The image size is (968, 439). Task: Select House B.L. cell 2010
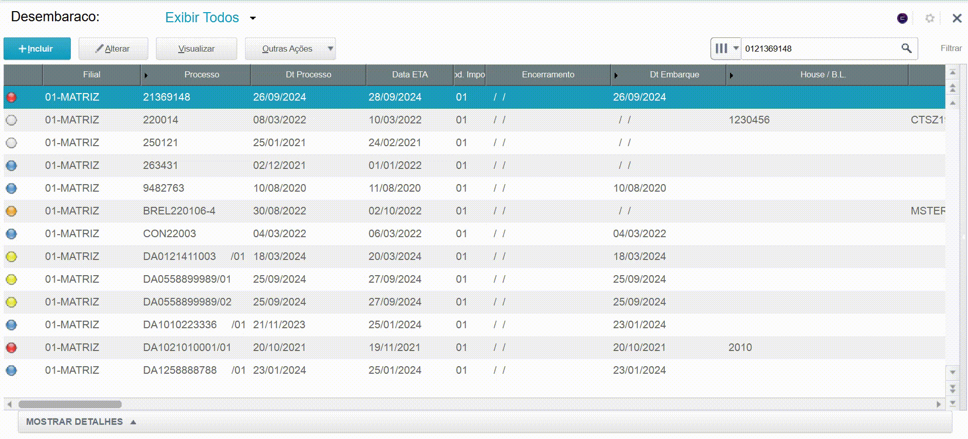(740, 347)
